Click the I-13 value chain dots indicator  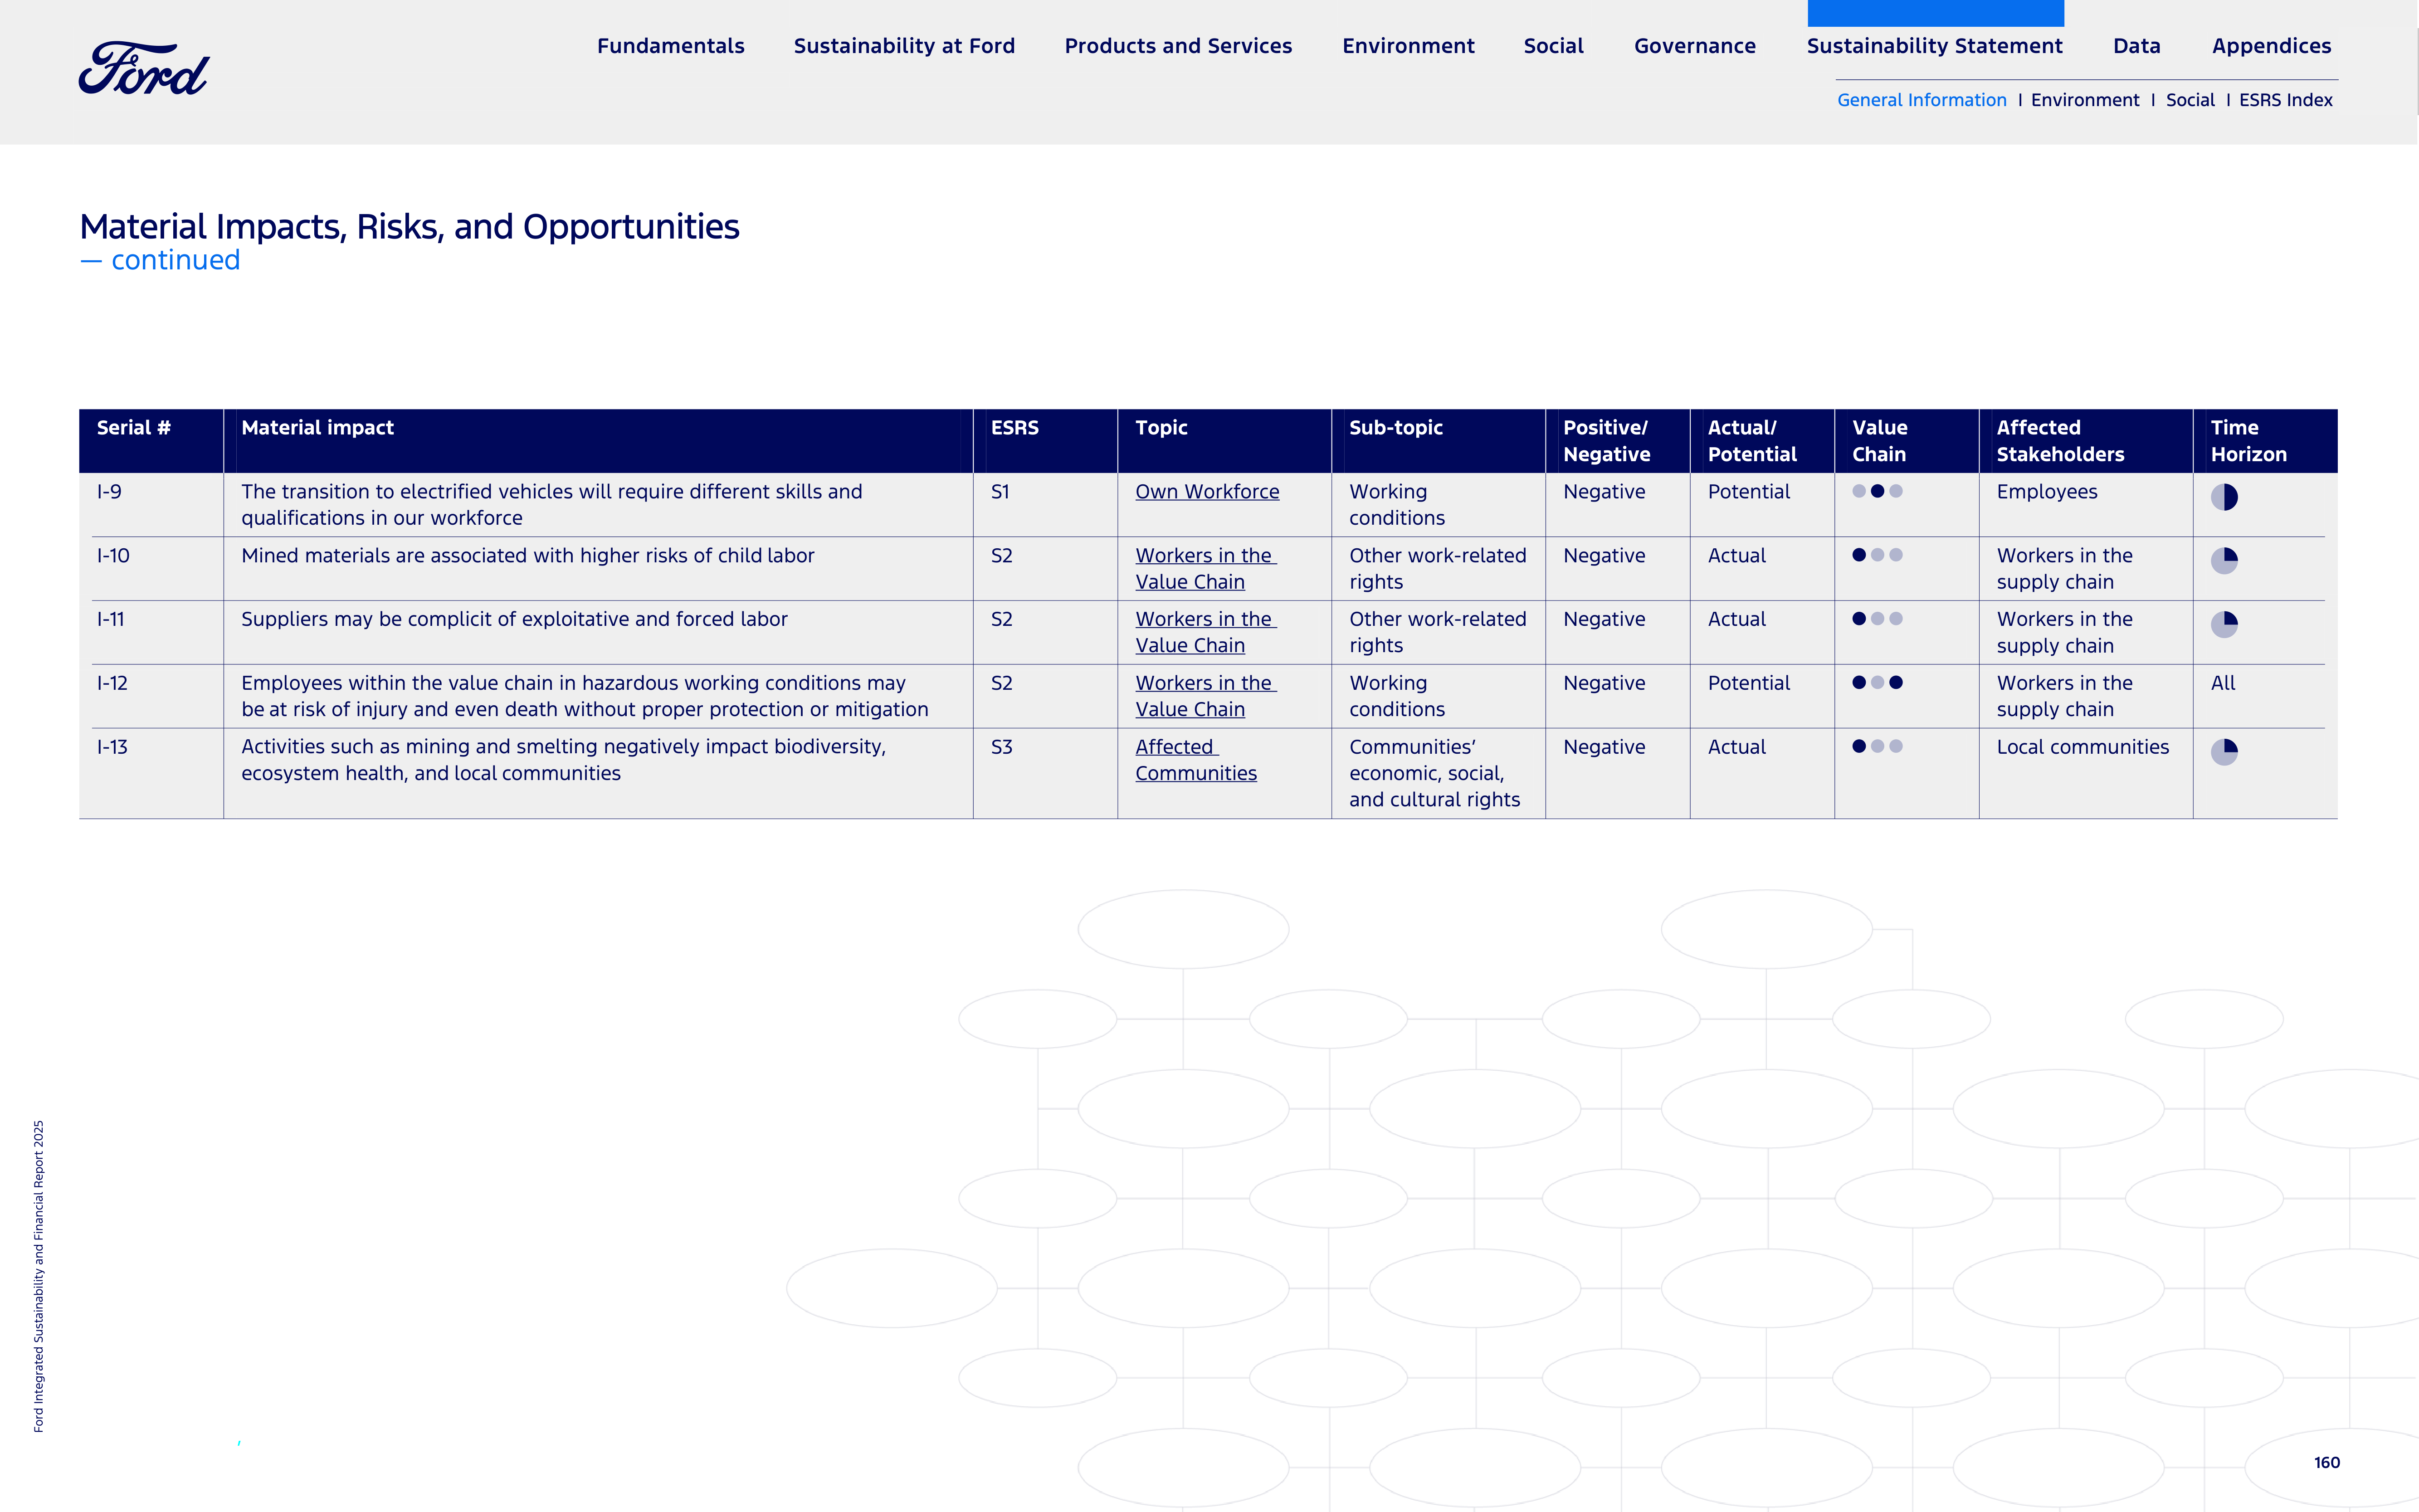1877,746
